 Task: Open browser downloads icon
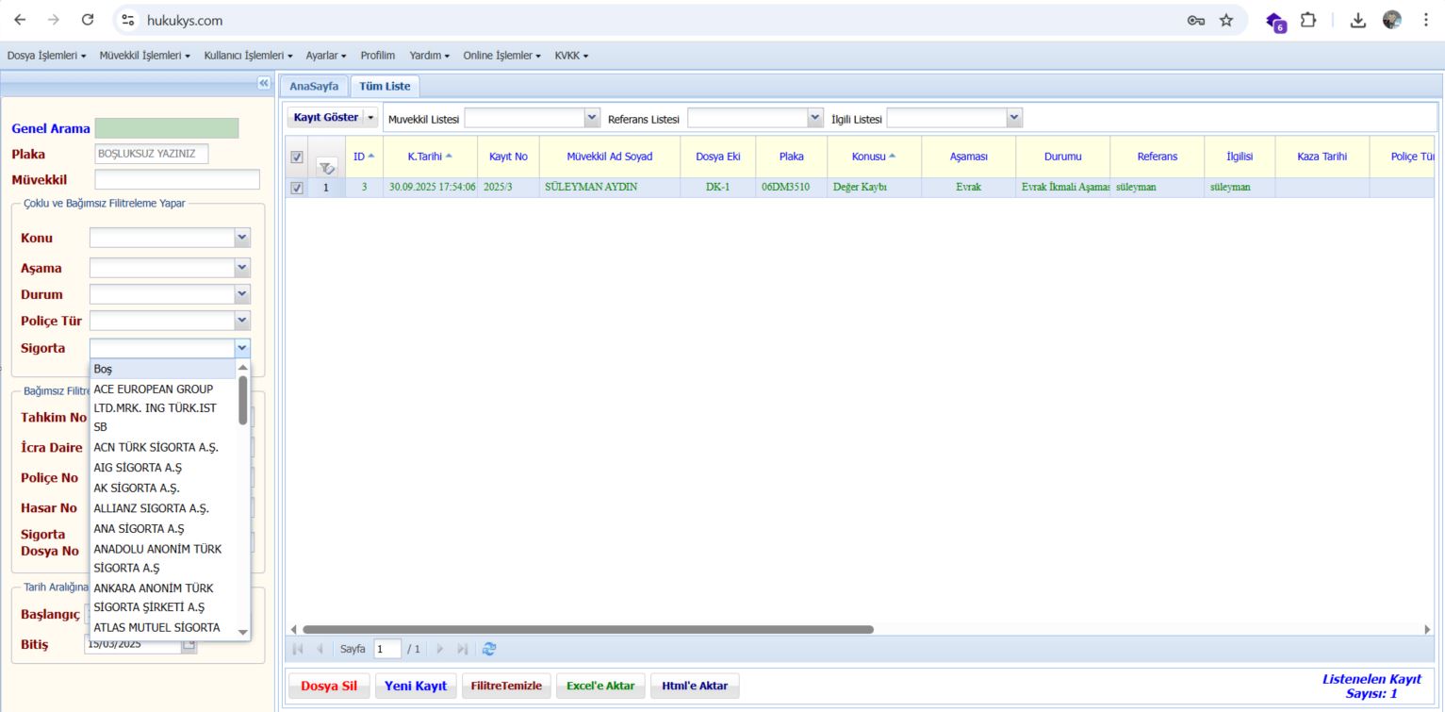1358,20
